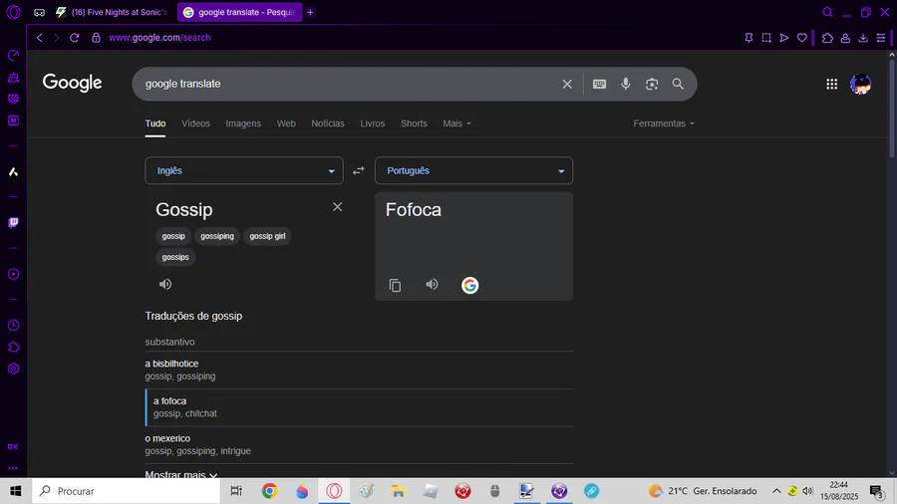Open File Explorer from taskbar

point(398,491)
